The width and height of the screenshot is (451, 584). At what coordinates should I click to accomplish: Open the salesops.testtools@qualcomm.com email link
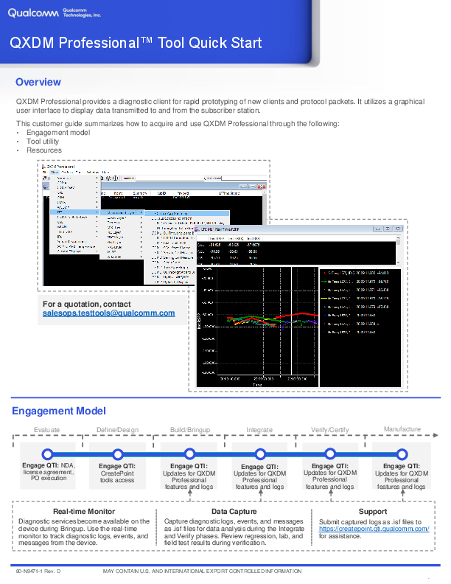(x=108, y=313)
